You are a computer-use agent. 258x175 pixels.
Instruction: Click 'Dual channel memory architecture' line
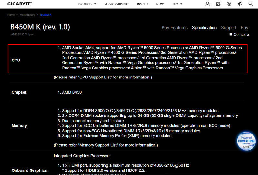point(91,121)
